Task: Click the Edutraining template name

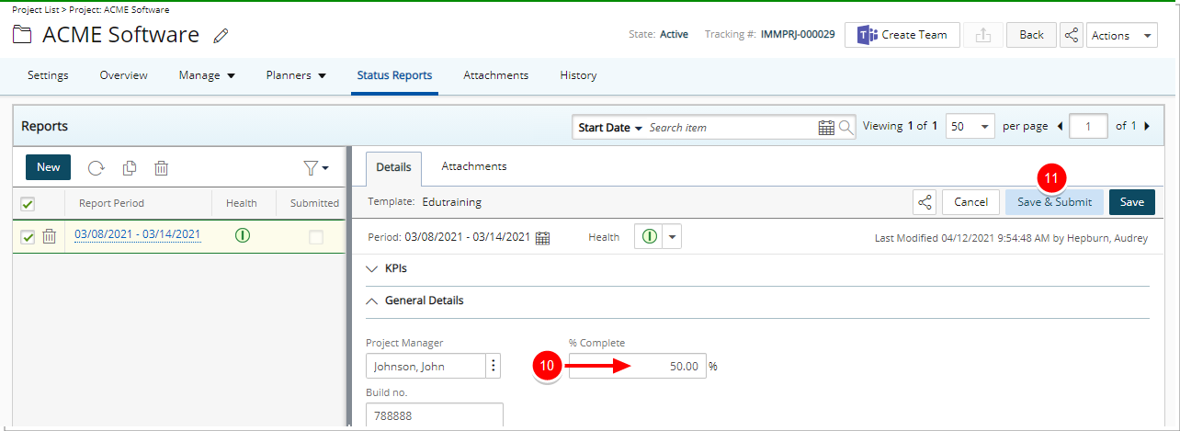Action: click(x=453, y=202)
